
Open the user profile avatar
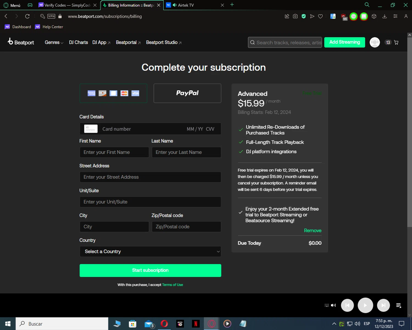375,42
